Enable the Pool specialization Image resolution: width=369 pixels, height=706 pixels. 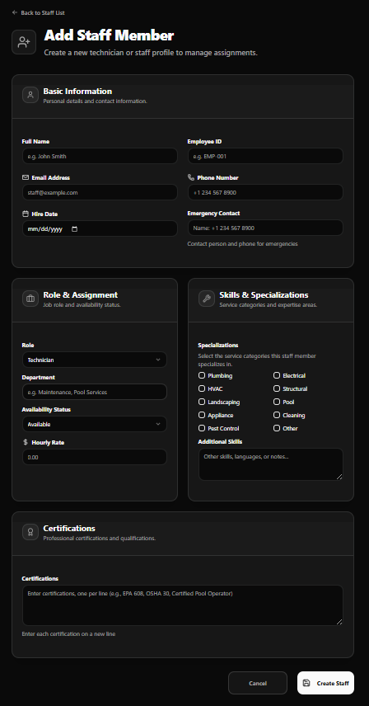(x=277, y=402)
